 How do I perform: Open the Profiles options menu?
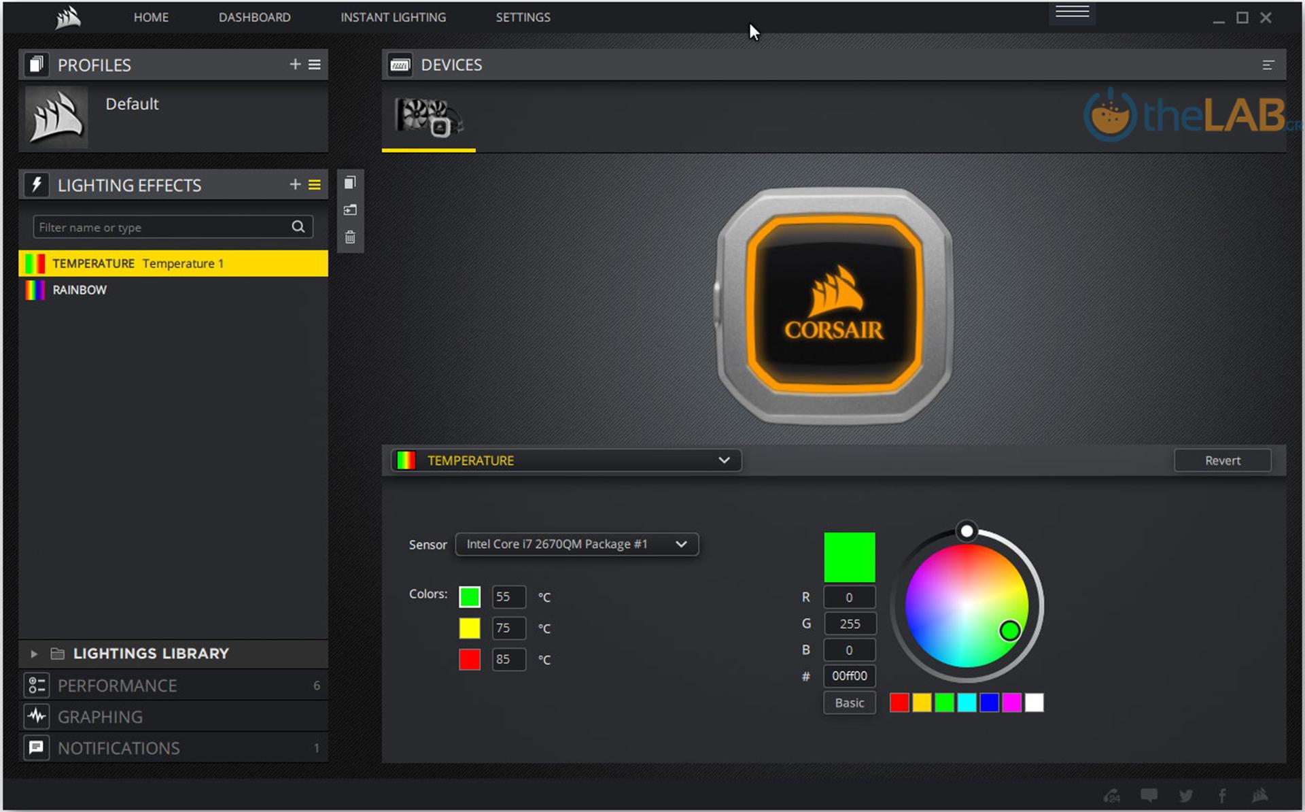[315, 64]
